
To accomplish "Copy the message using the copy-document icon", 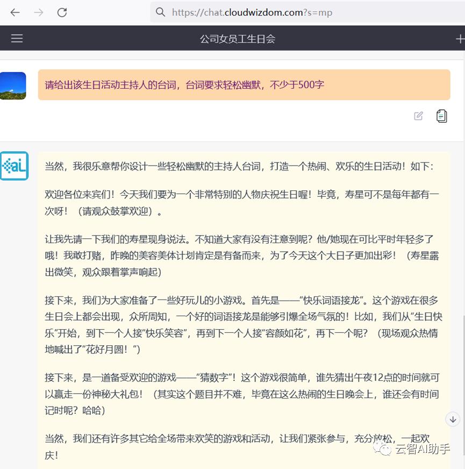I will click(441, 116).
